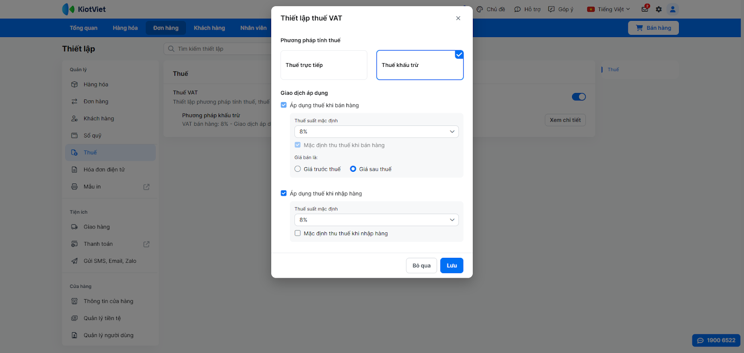Toggle Áp dụng thuế khi bán hàng checkbox
Screen dimensions: 744x353
click(284, 105)
